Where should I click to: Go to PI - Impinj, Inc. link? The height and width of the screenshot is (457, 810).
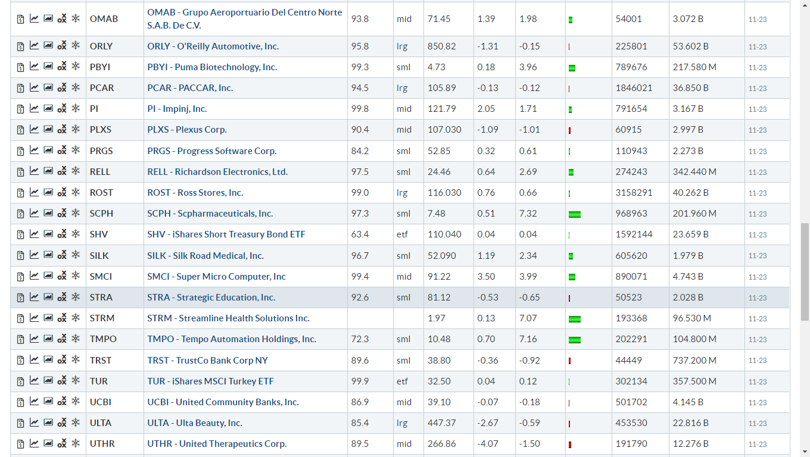click(177, 108)
